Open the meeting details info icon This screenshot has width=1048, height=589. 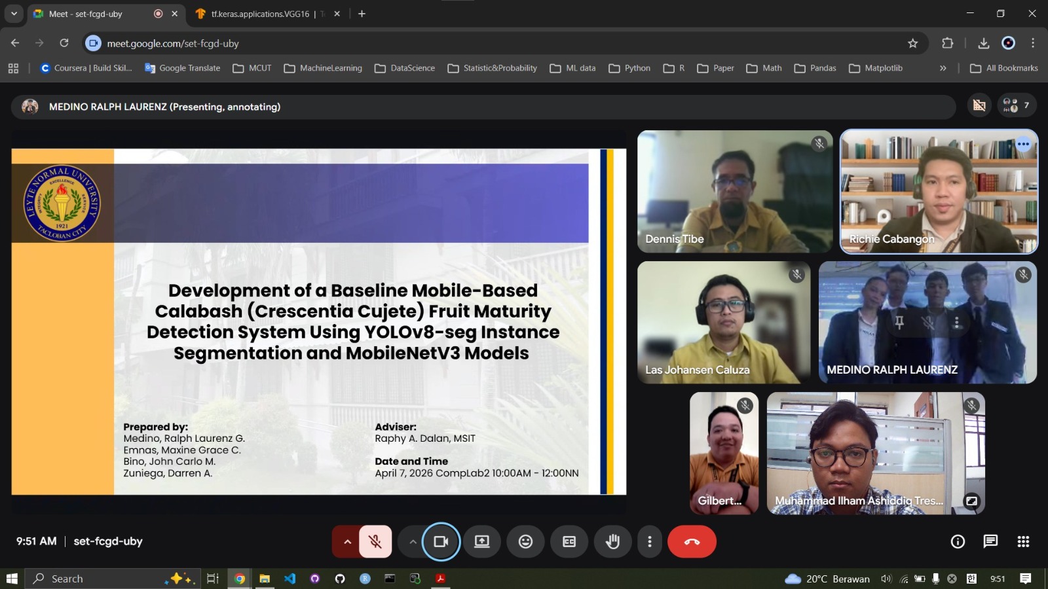[958, 541]
